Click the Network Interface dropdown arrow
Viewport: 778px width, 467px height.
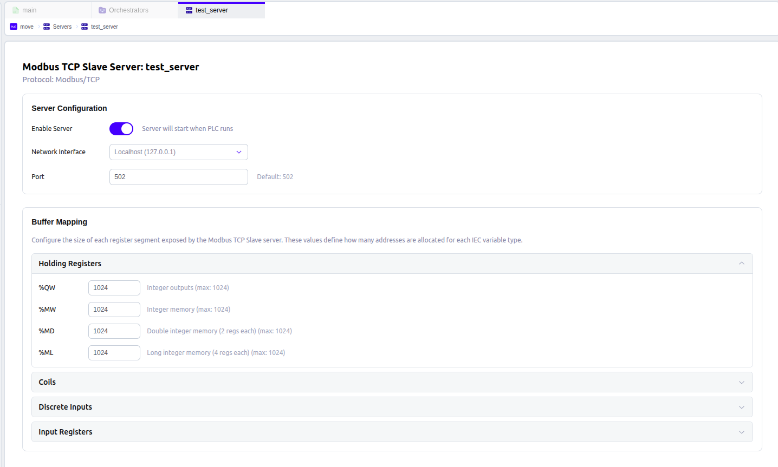coord(239,152)
